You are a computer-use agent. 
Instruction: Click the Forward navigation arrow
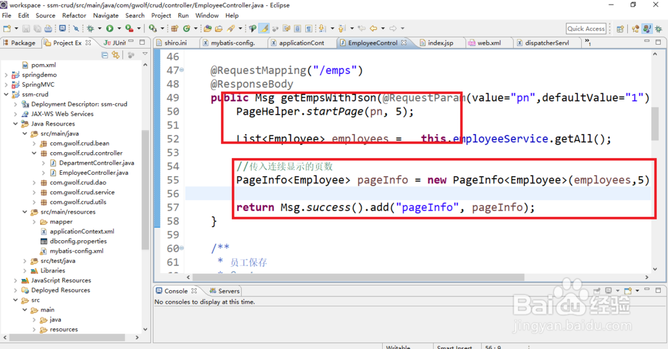[x=393, y=29]
